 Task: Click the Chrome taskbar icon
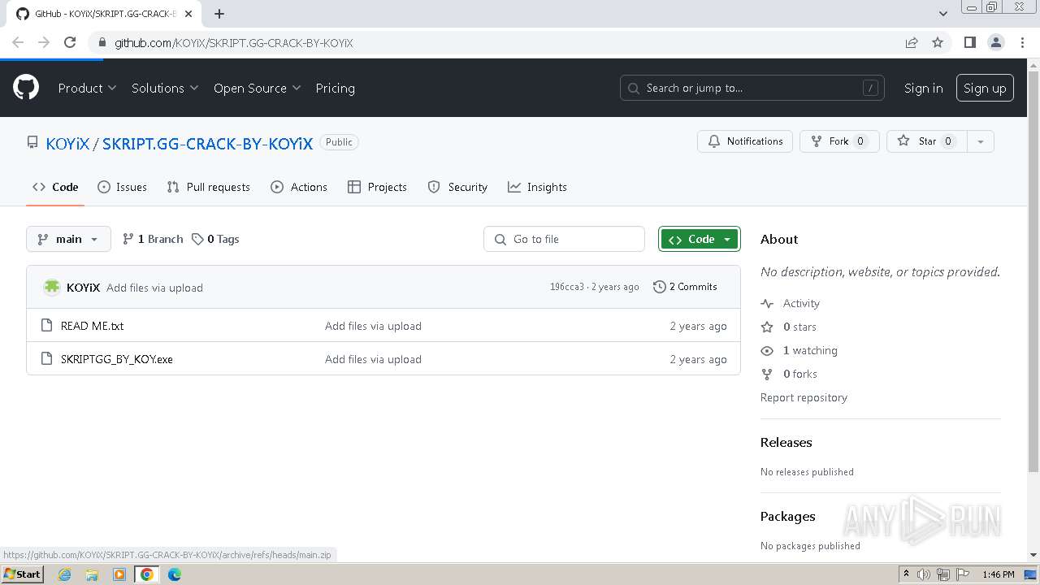[147, 574]
